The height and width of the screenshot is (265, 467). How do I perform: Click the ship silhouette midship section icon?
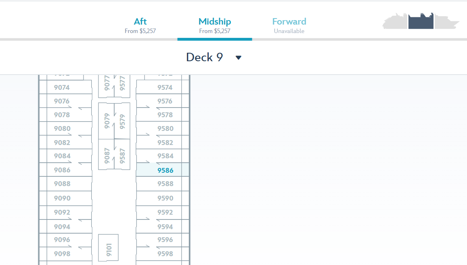coord(421,21)
